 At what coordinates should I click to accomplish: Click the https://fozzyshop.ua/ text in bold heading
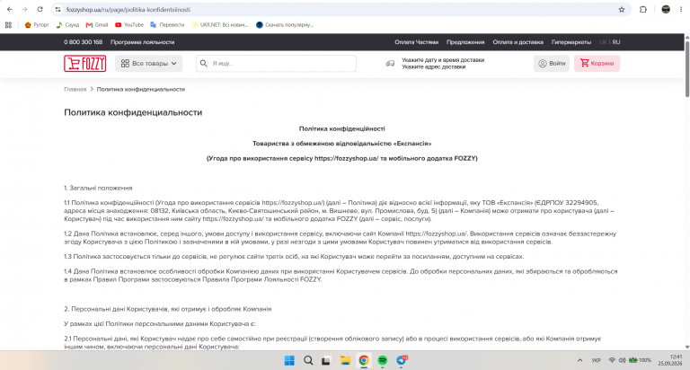click(x=346, y=158)
